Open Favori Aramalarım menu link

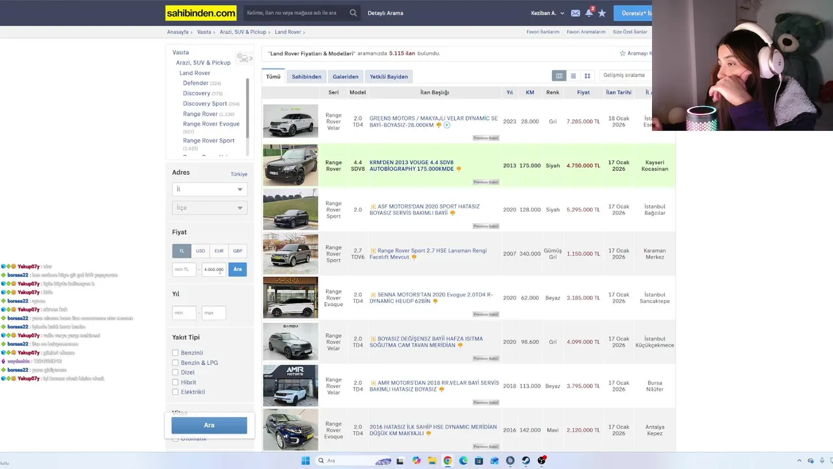pos(586,32)
